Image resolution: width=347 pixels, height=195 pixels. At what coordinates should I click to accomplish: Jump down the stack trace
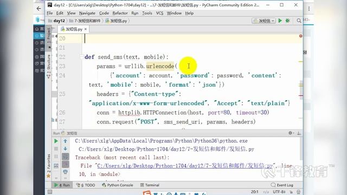pos(65,148)
